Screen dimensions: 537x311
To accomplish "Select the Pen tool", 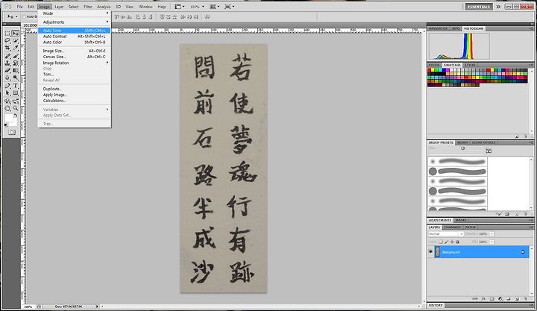I will [7, 86].
